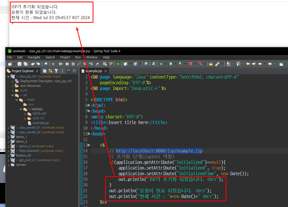Viewport: 288px width, 207px height.
Task: Click the green Run play button
Action: [171, 64]
